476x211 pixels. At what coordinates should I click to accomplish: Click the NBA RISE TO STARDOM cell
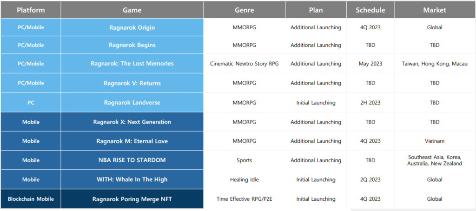132,160
